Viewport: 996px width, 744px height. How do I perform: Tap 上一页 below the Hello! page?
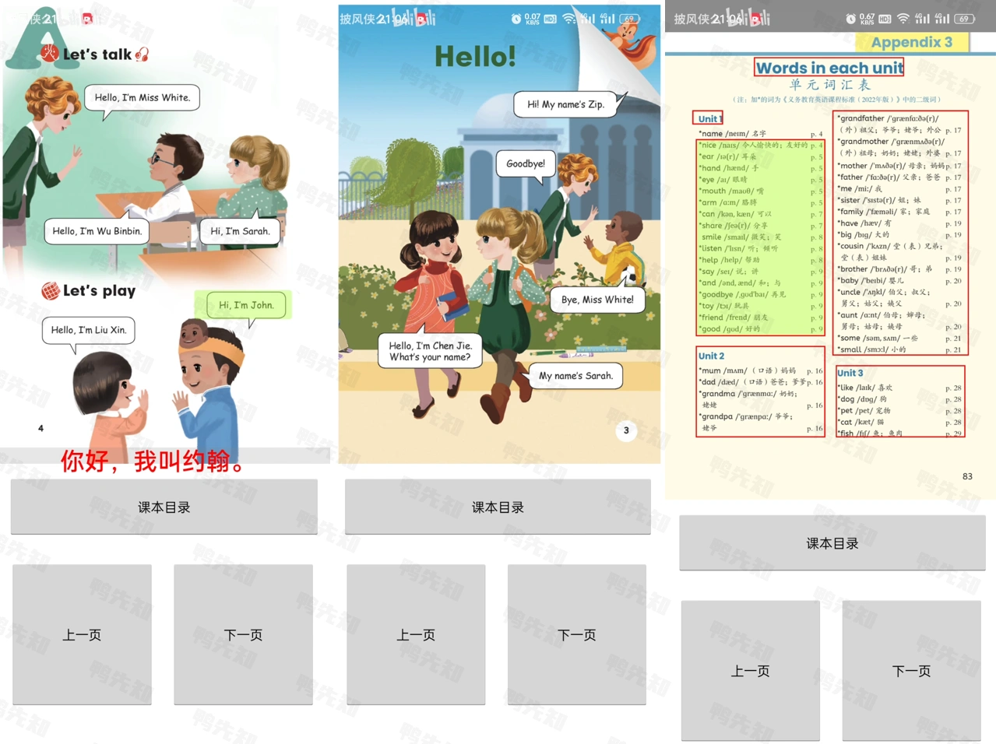416,635
